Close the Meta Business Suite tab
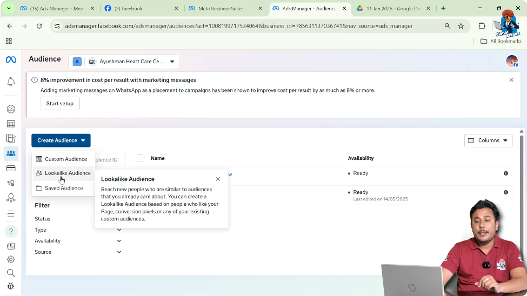The height and width of the screenshot is (296, 527). pyautogui.click(x=260, y=9)
